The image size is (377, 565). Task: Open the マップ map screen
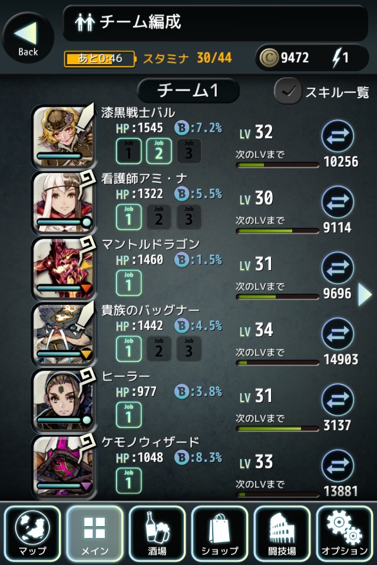[32, 533]
